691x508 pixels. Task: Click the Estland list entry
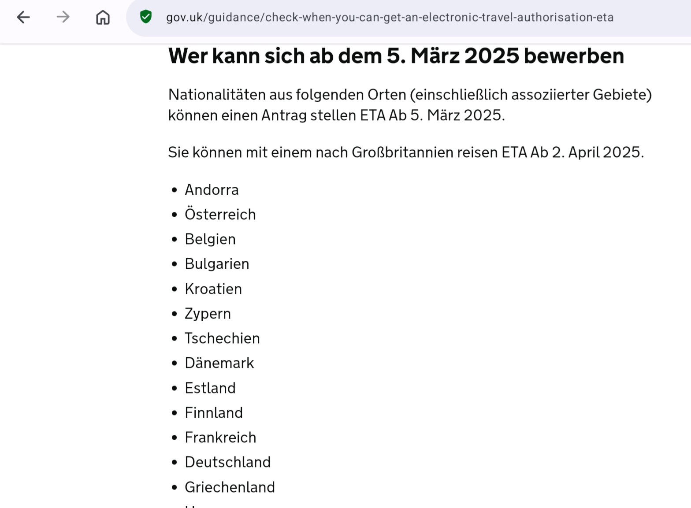[210, 388]
